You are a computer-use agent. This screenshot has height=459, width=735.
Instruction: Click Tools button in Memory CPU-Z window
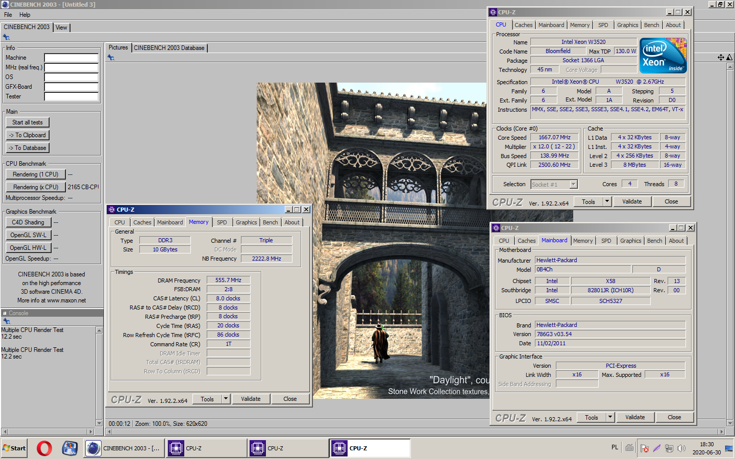207,399
